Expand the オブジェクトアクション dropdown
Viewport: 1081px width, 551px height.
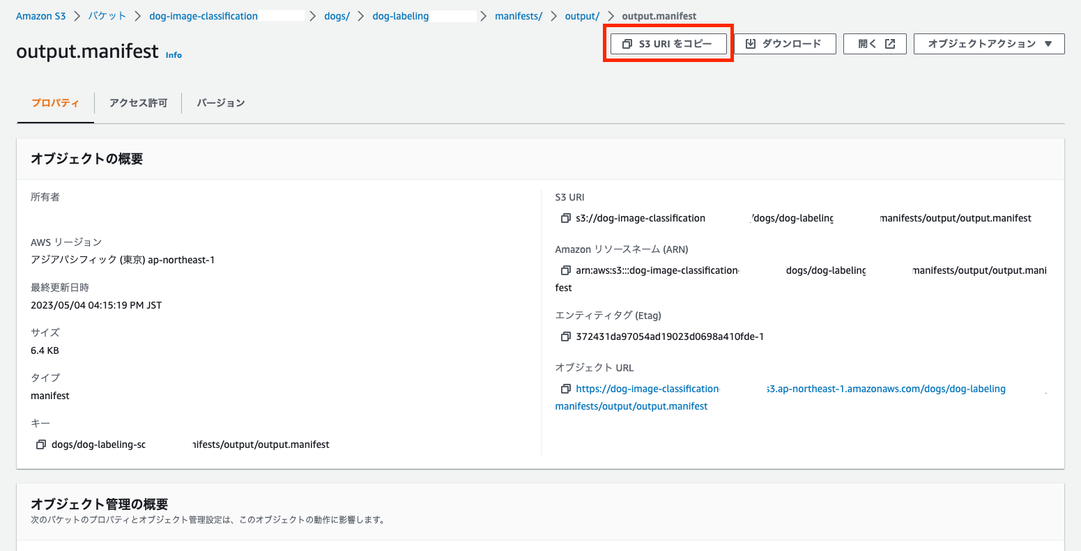tap(989, 44)
